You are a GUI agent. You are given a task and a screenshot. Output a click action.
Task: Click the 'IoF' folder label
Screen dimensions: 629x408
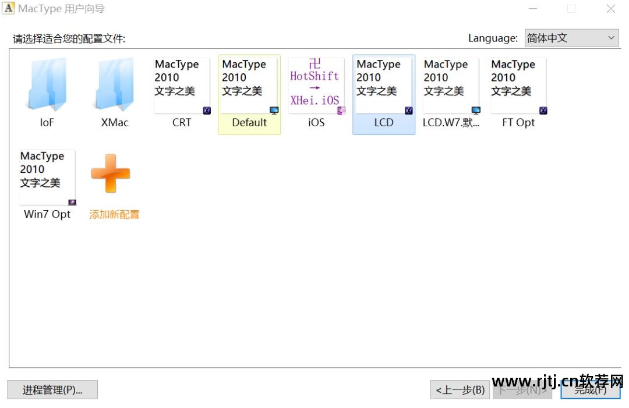click(47, 123)
